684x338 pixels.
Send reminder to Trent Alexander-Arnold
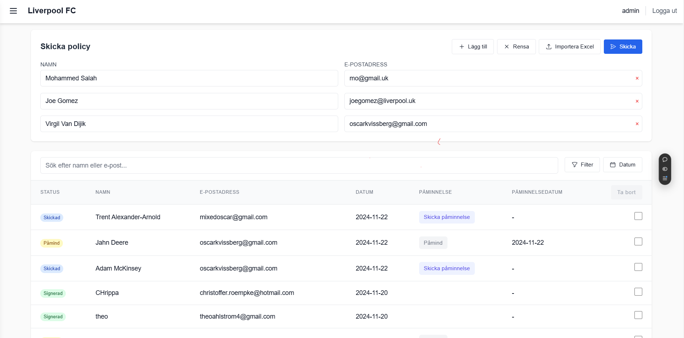pyautogui.click(x=447, y=217)
